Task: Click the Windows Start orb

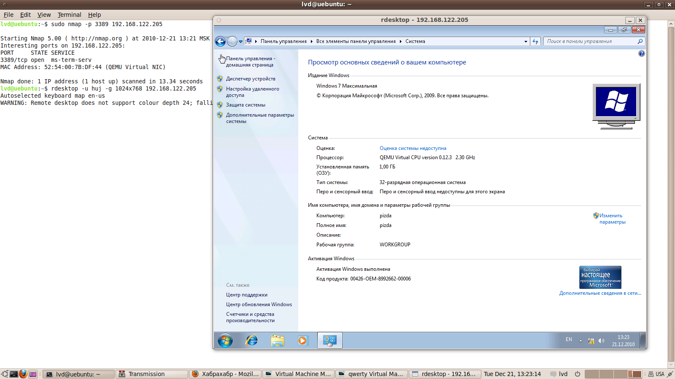Action: click(x=225, y=340)
